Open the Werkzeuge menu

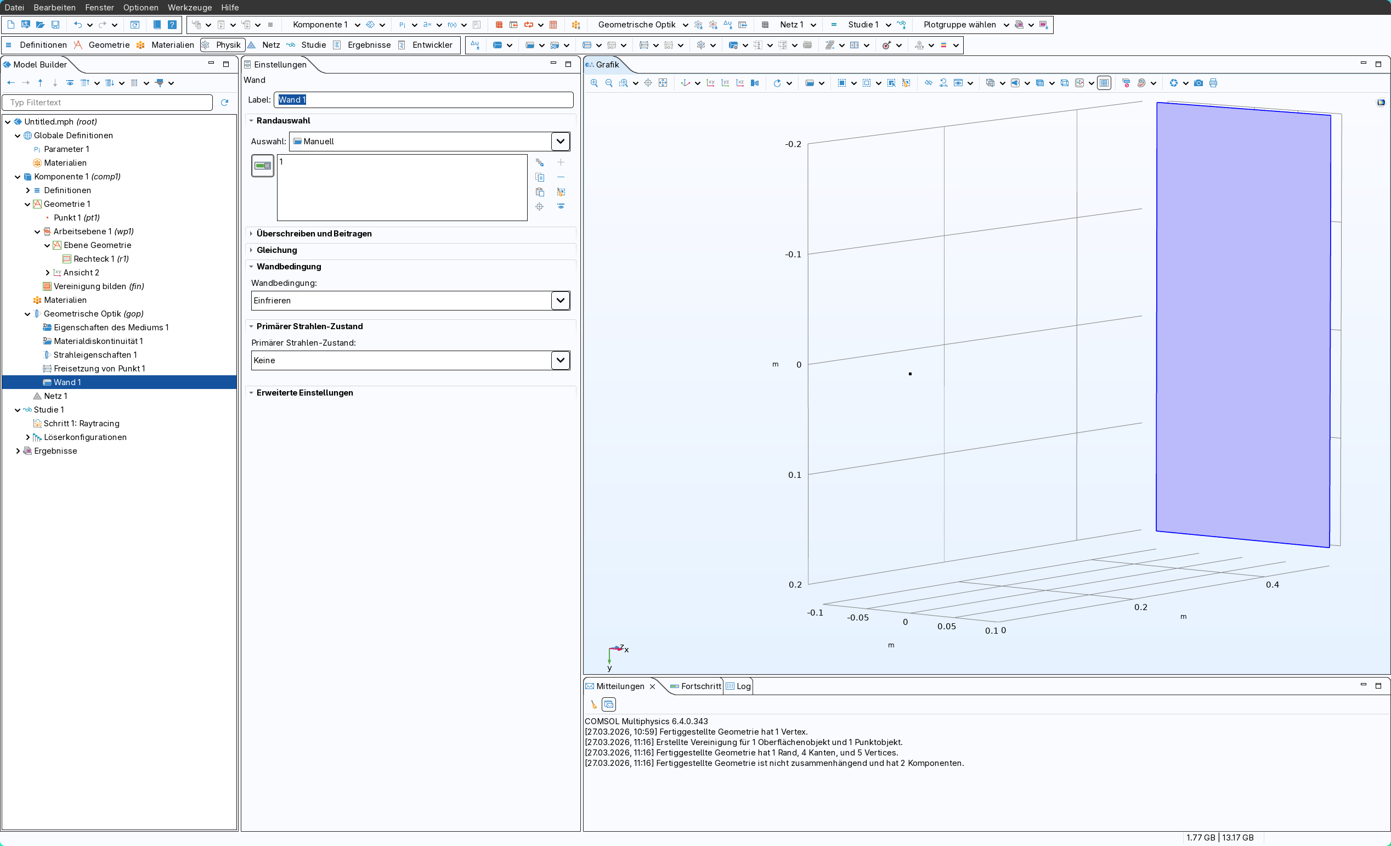(190, 7)
